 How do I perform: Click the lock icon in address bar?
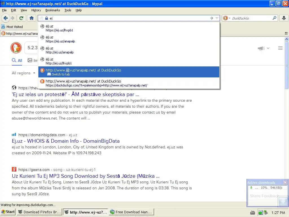[47, 18]
